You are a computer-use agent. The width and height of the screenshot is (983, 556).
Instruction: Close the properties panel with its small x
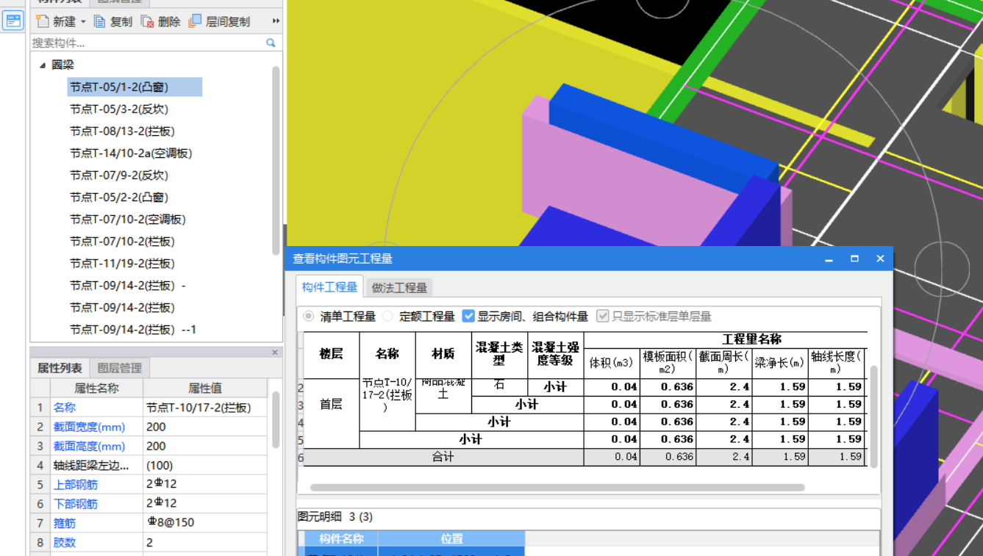(275, 353)
